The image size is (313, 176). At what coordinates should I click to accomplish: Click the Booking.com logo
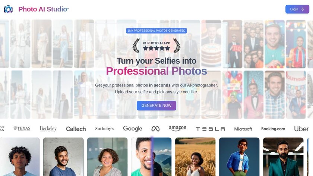273,129
